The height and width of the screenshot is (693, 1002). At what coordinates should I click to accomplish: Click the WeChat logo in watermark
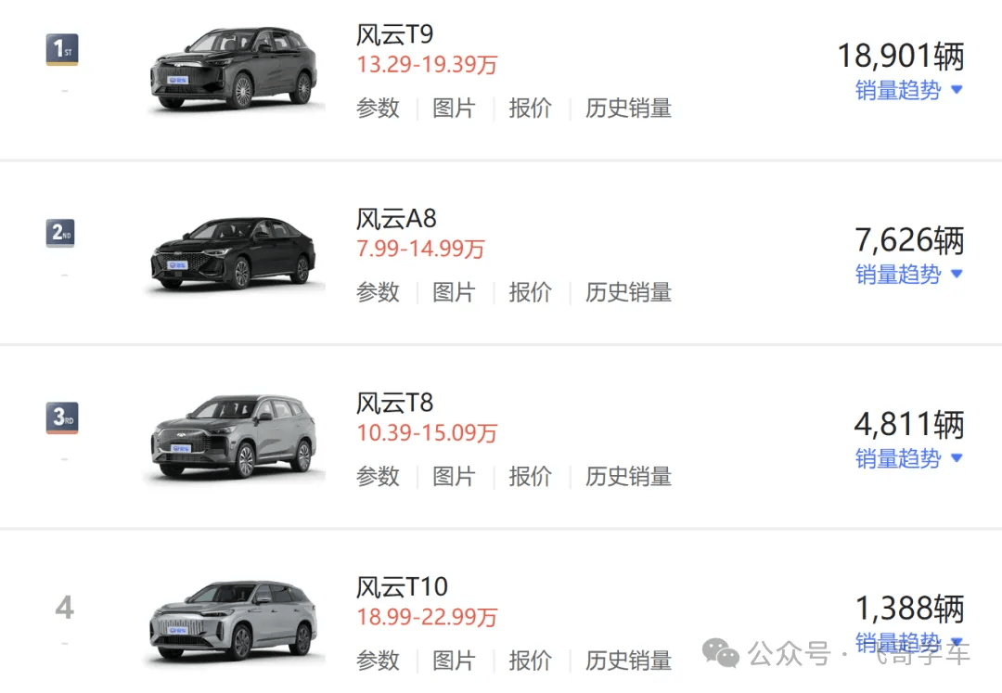720,653
